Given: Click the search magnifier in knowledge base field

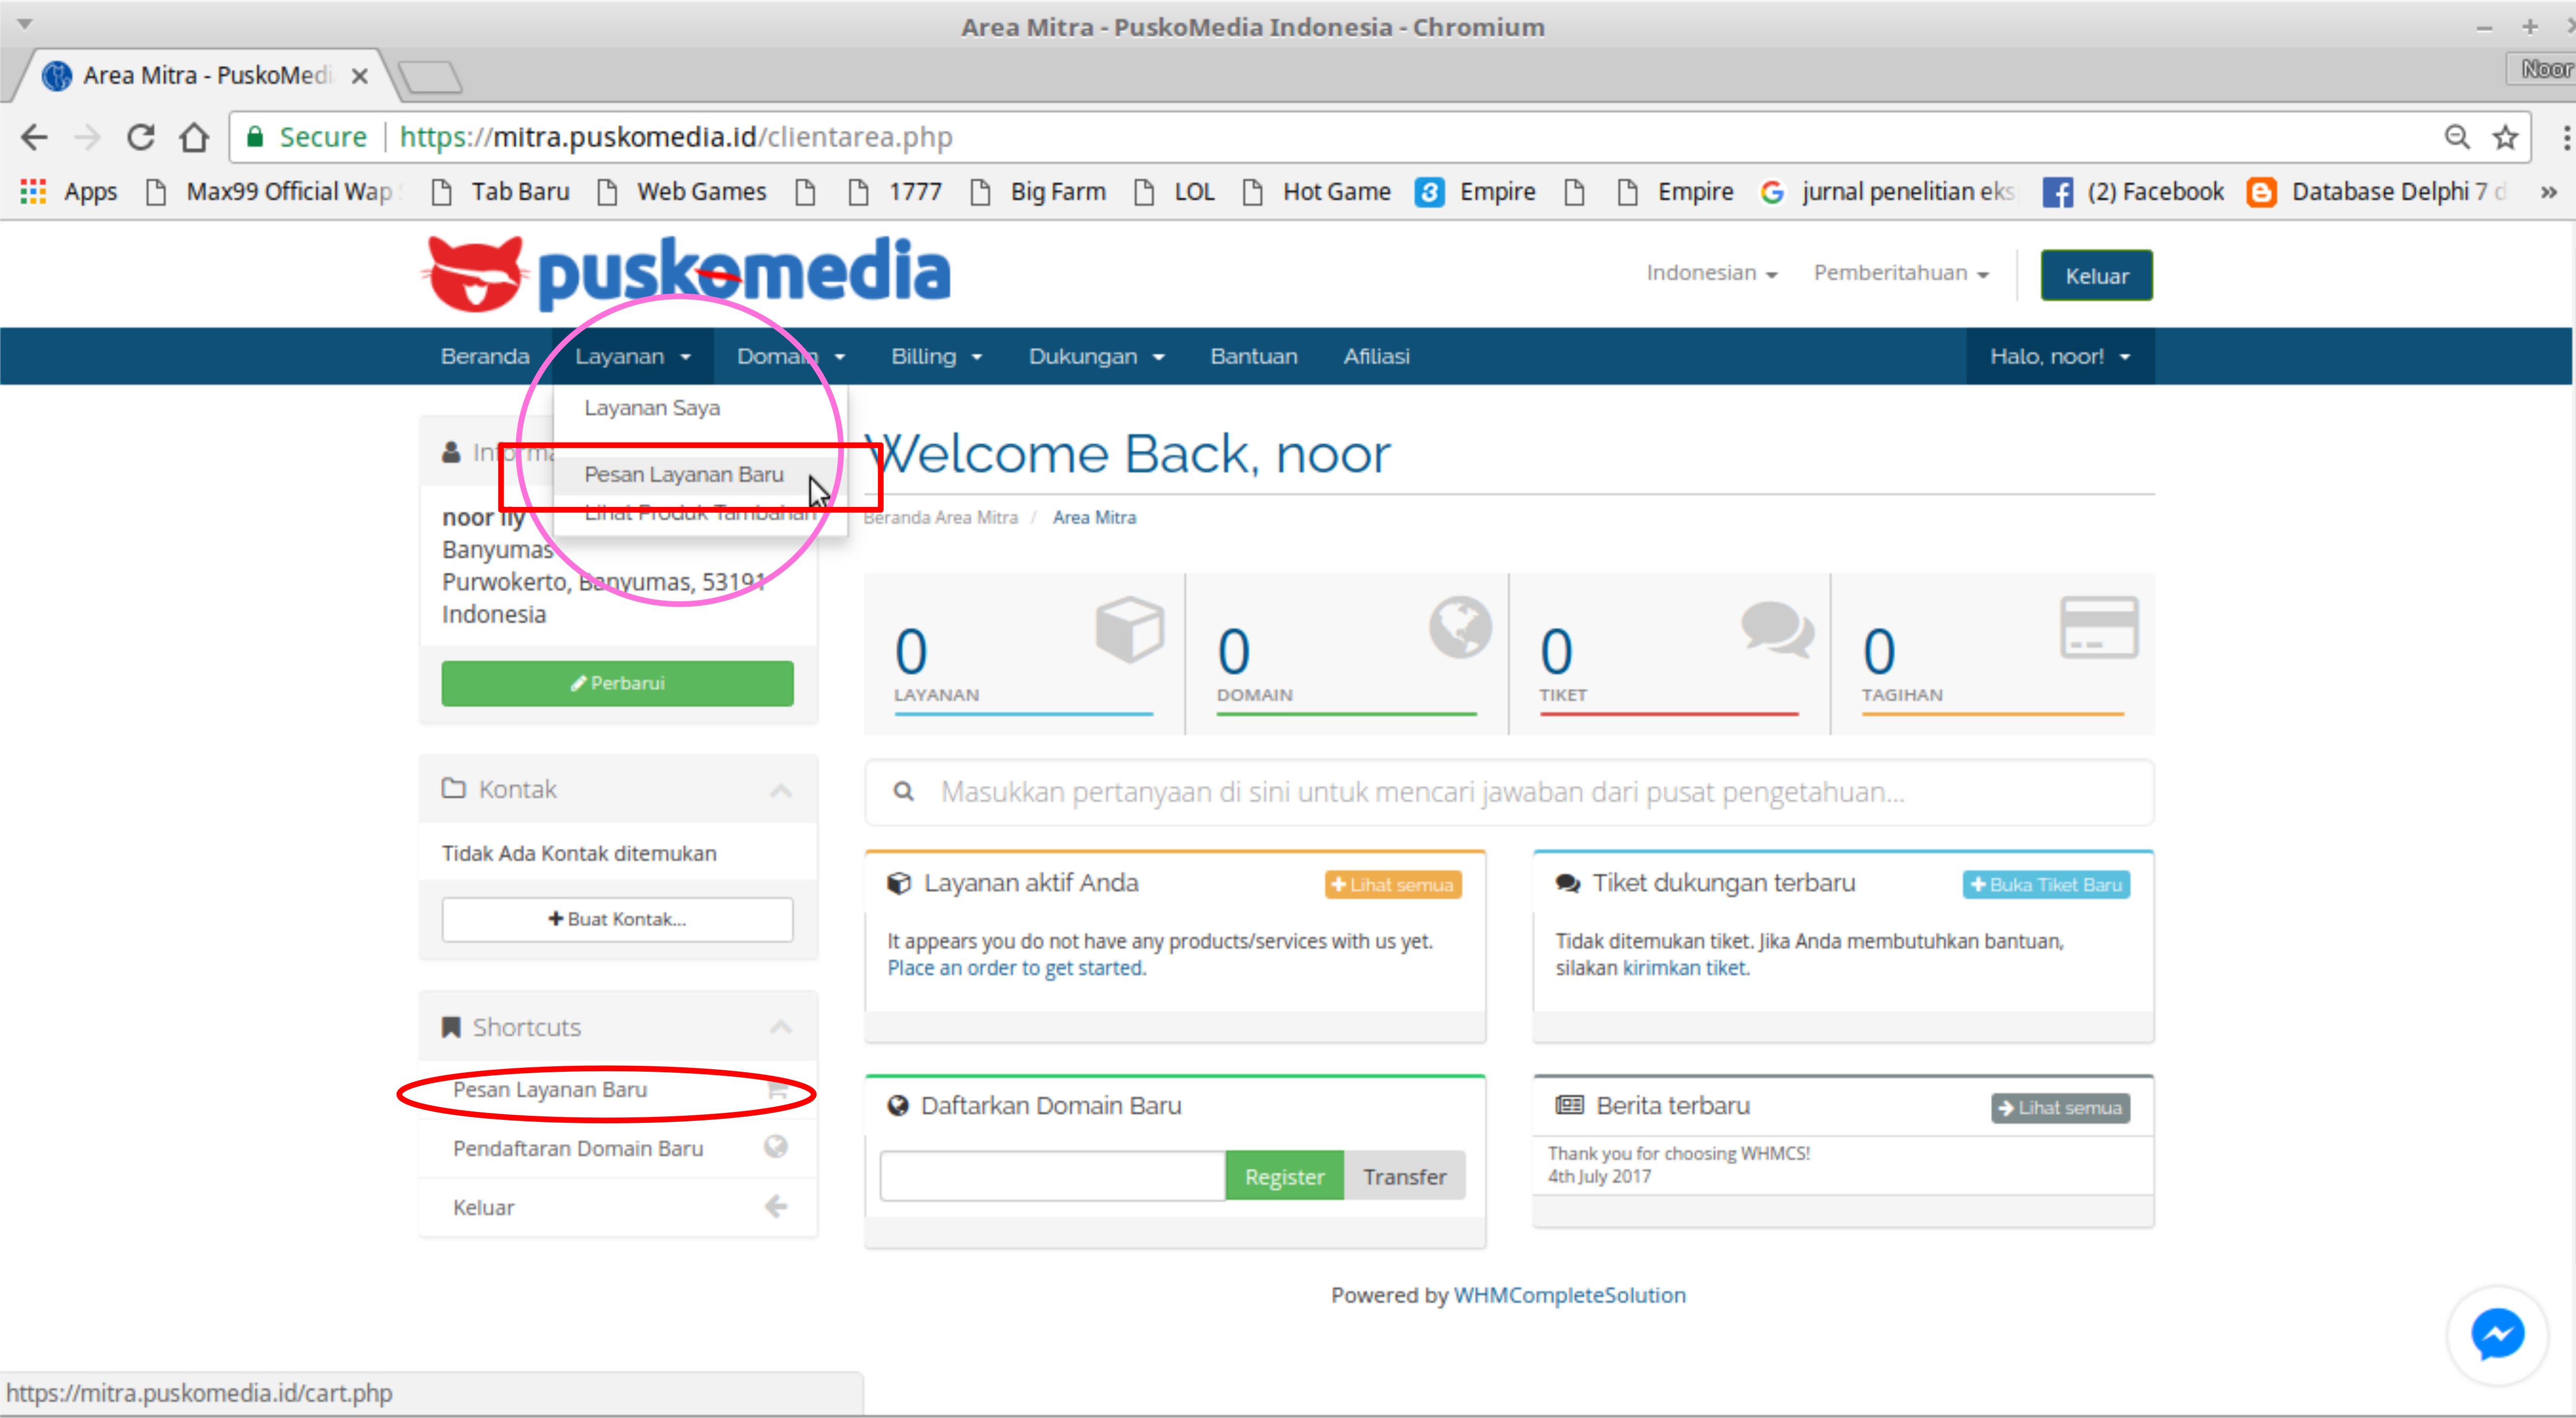Looking at the screenshot, I should pyautogui.click(x=903, y=792).
